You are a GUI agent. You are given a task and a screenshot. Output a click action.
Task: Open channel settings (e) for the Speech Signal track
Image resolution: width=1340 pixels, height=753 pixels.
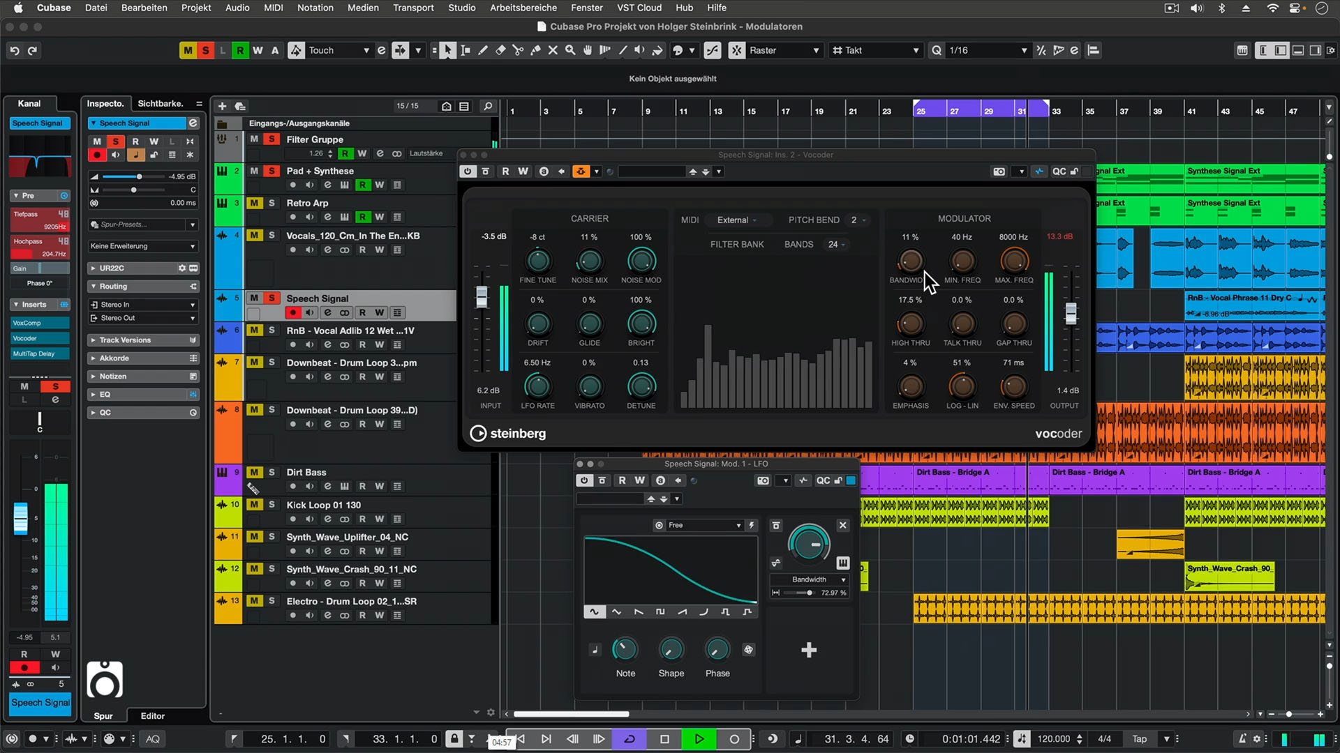327,312
